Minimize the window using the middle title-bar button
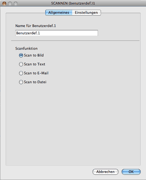The height and width of the screenshot is (180, 146). click(x=10, y=4)
